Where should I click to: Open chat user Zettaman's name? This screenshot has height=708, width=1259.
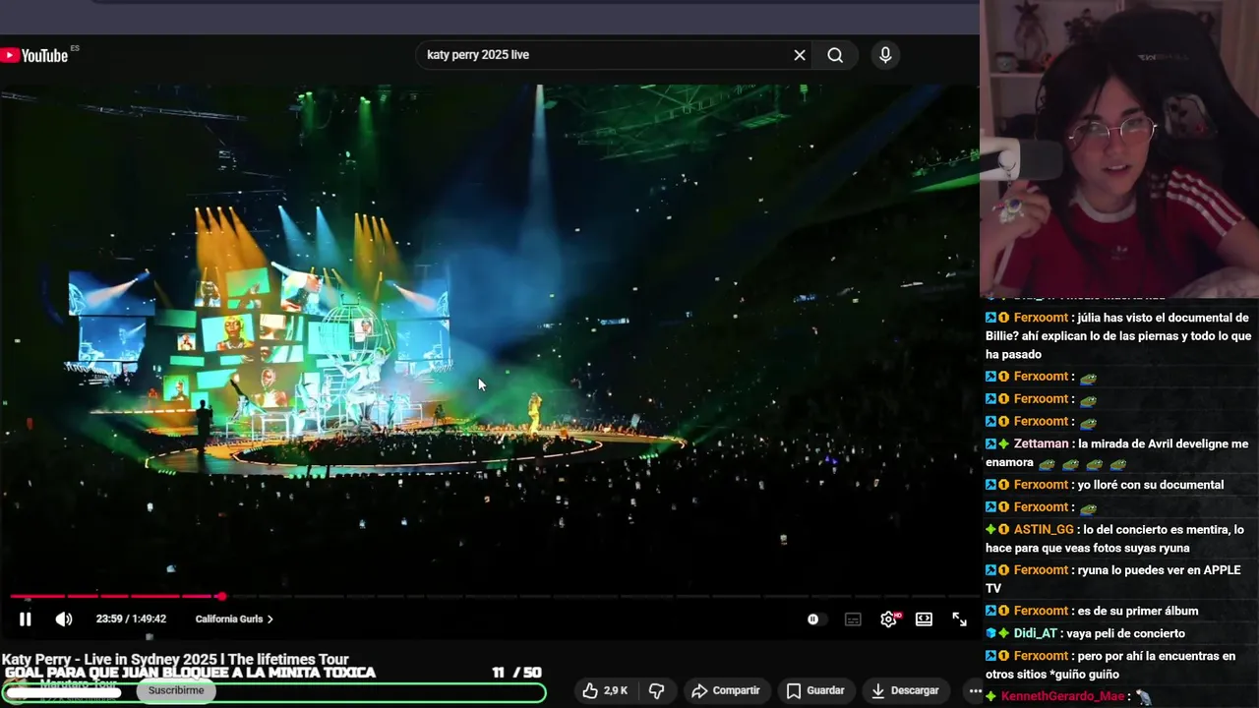click(1041, 443)
